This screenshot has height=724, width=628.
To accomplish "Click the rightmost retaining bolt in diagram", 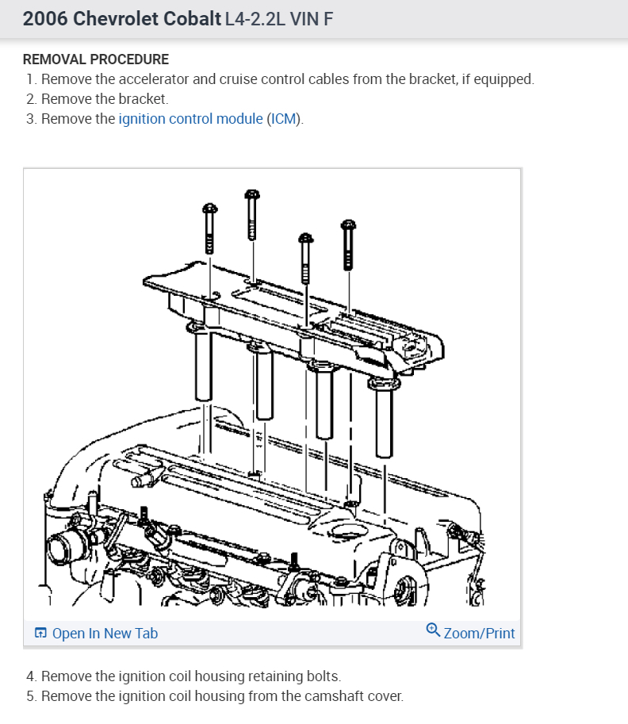I will tap(348, 245).
